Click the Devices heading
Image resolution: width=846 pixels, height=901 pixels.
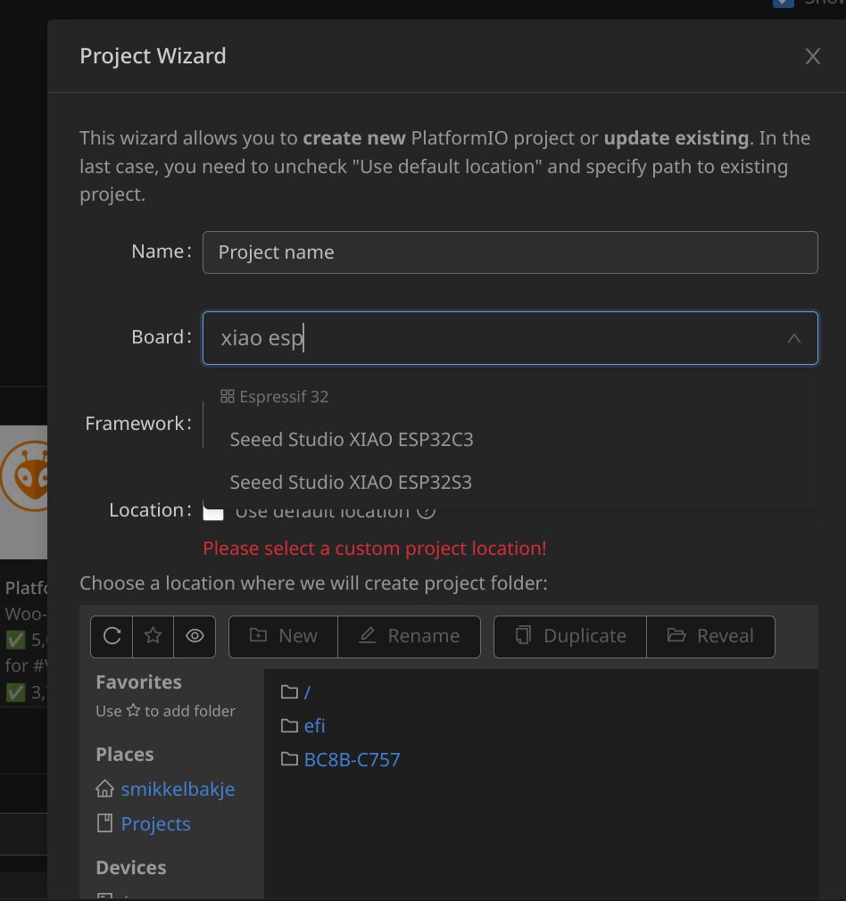tap(131, 868)
